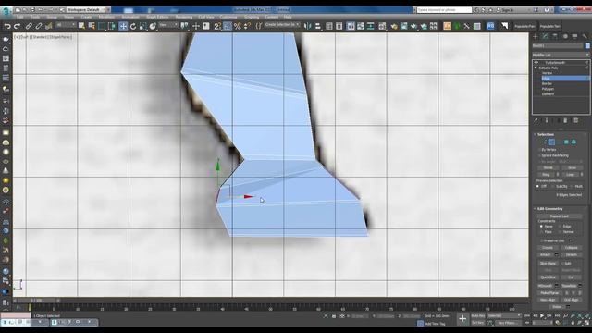This screenshot has height=333, width=592.
Task: Toggle TurboSmooth modifier visibility eye
Action: (536, 63)
